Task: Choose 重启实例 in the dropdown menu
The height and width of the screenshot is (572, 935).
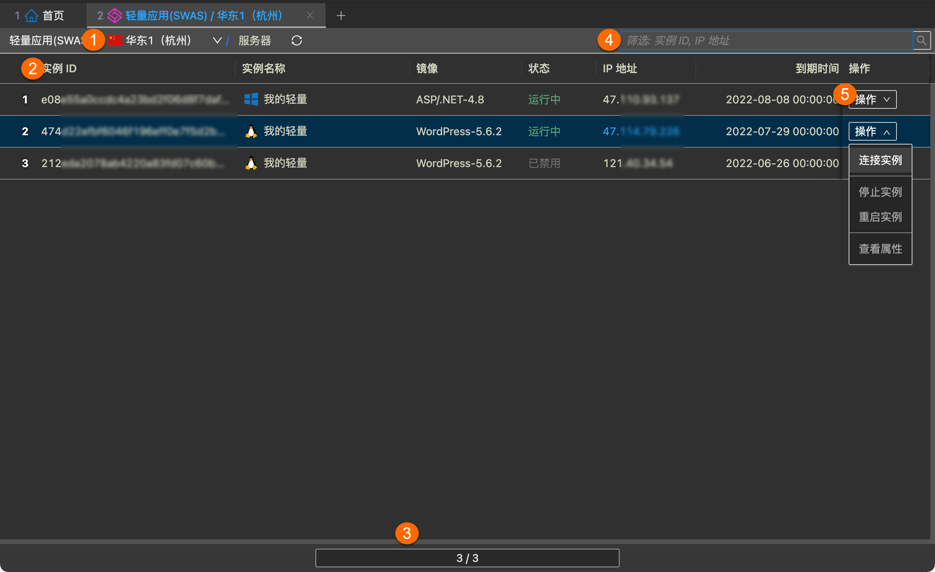Action: click(x=880, y=217)
